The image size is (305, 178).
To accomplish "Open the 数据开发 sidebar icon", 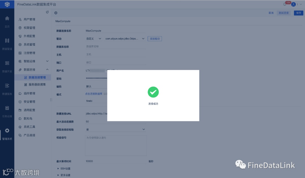I will coord(7,63).
